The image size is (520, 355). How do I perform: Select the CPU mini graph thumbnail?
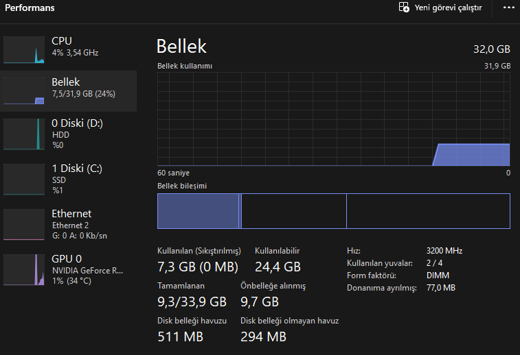[23, 50]
